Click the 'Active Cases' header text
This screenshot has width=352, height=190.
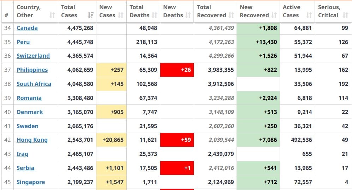point(292,11)
